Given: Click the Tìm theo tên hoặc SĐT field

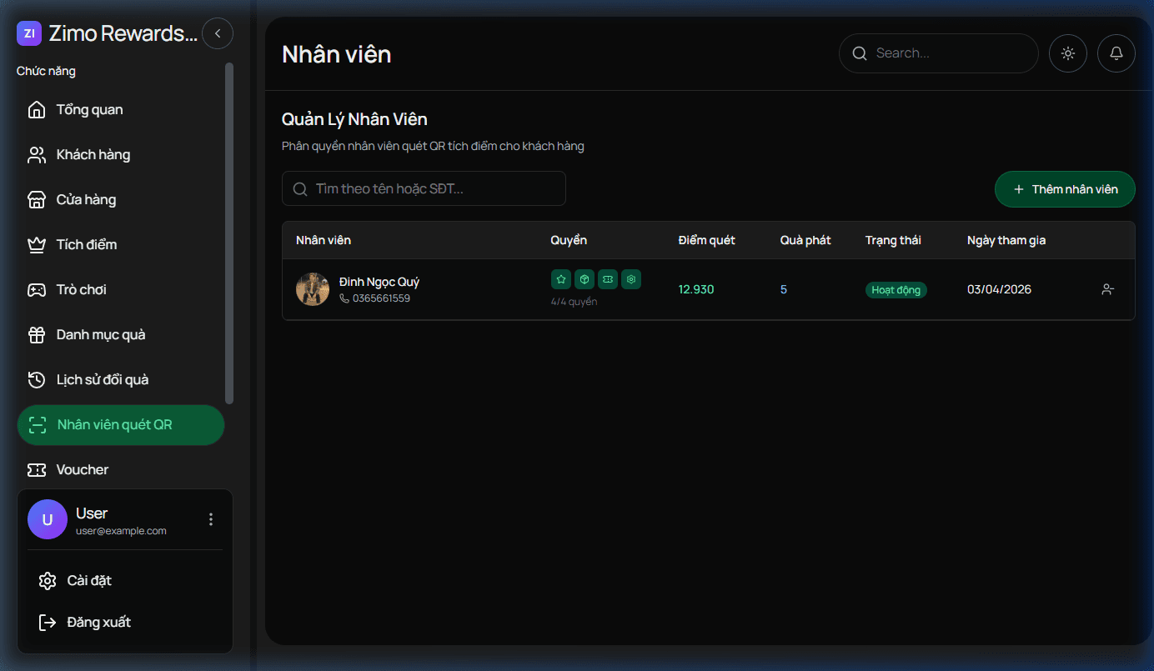Looking at the screenshot, I should (424, 189).
